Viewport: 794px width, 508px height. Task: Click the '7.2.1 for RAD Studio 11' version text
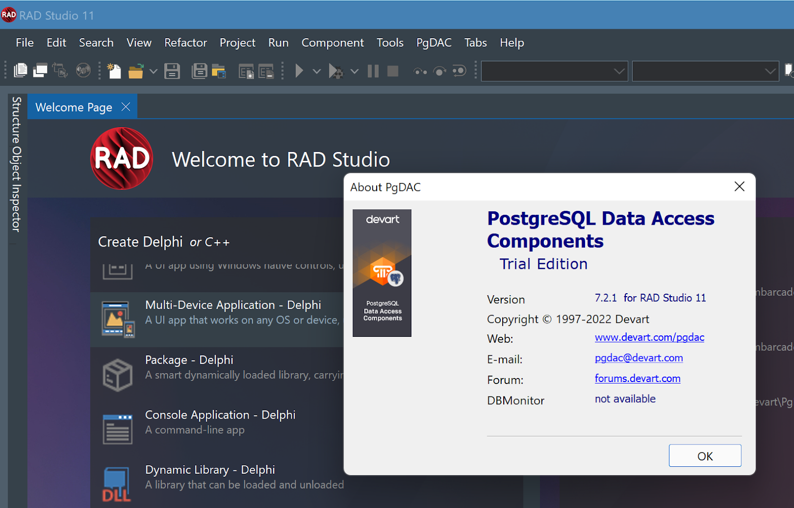tap(650, 298)
